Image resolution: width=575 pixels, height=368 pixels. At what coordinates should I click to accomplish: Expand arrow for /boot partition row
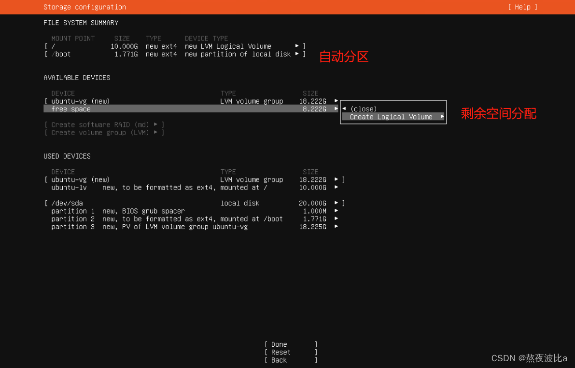(297, 54)
